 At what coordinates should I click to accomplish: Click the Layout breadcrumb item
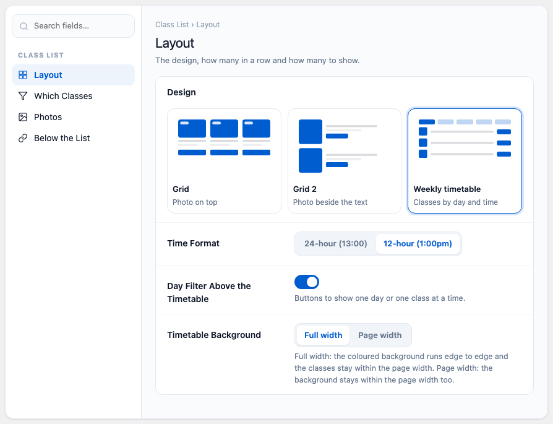(208, 25)
